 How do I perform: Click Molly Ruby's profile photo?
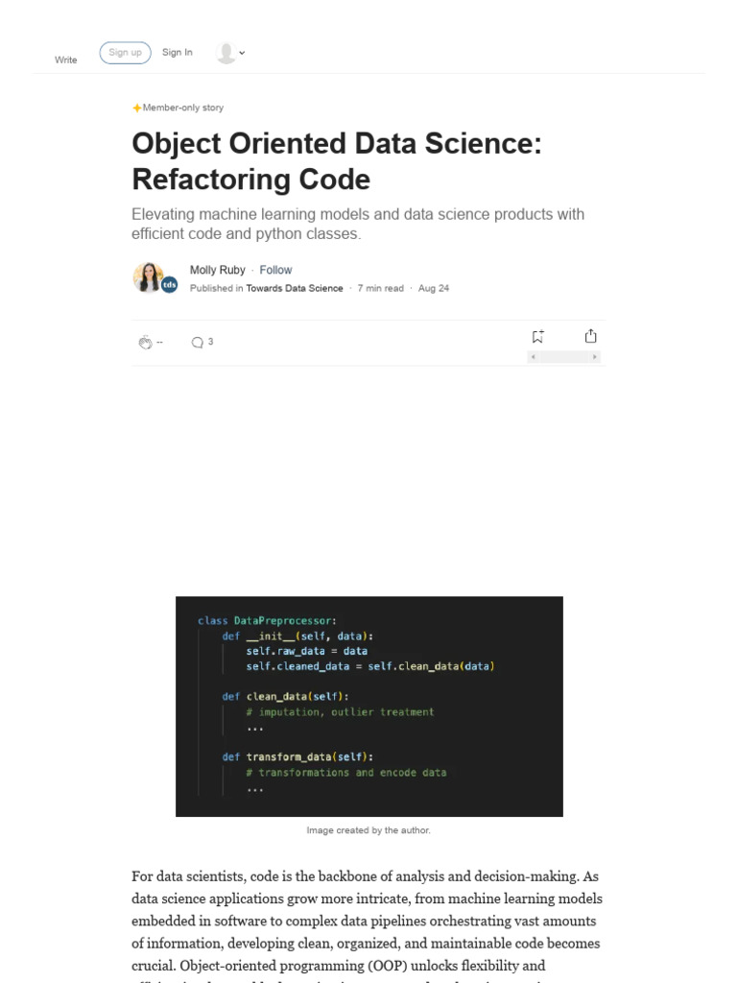pyautogui.click(x=148, y=276)
